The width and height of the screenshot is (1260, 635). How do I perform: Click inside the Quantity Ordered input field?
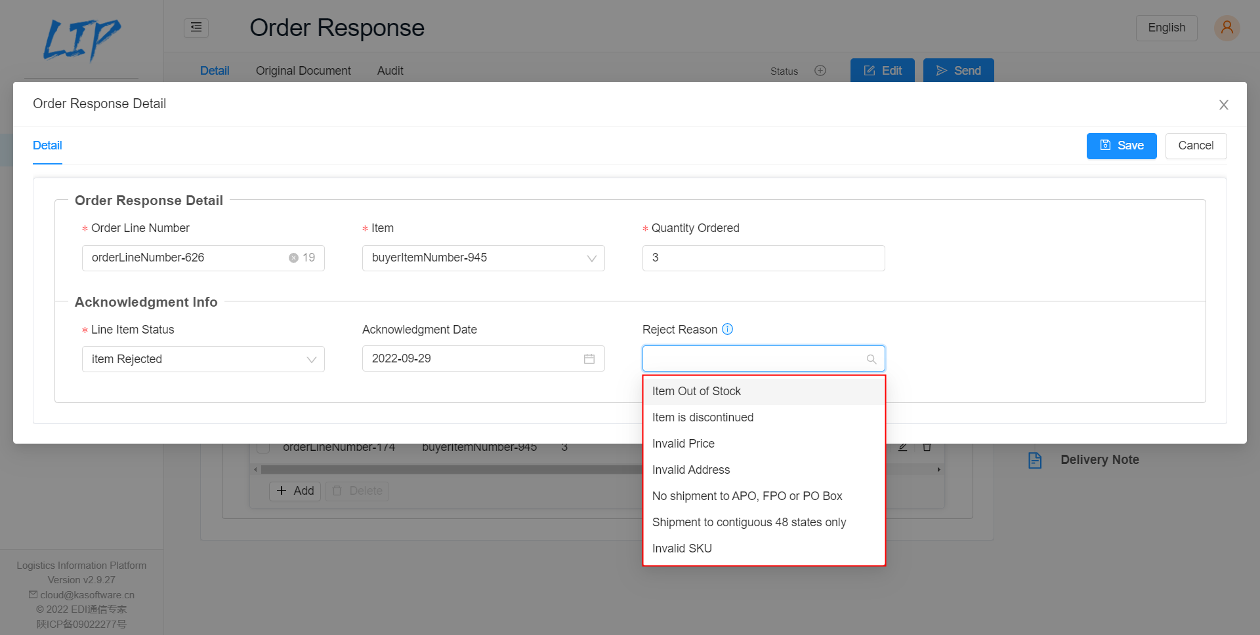point(763,258)
